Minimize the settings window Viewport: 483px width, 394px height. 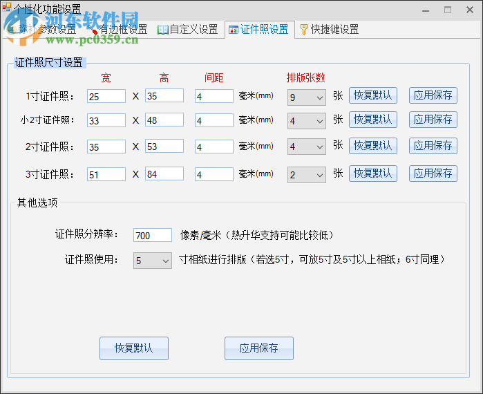point(426,10)
